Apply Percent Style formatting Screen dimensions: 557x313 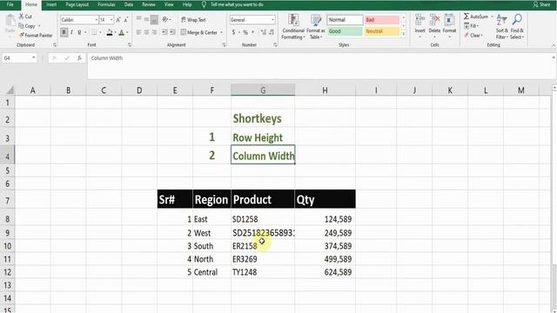click(x=245, y=32)
